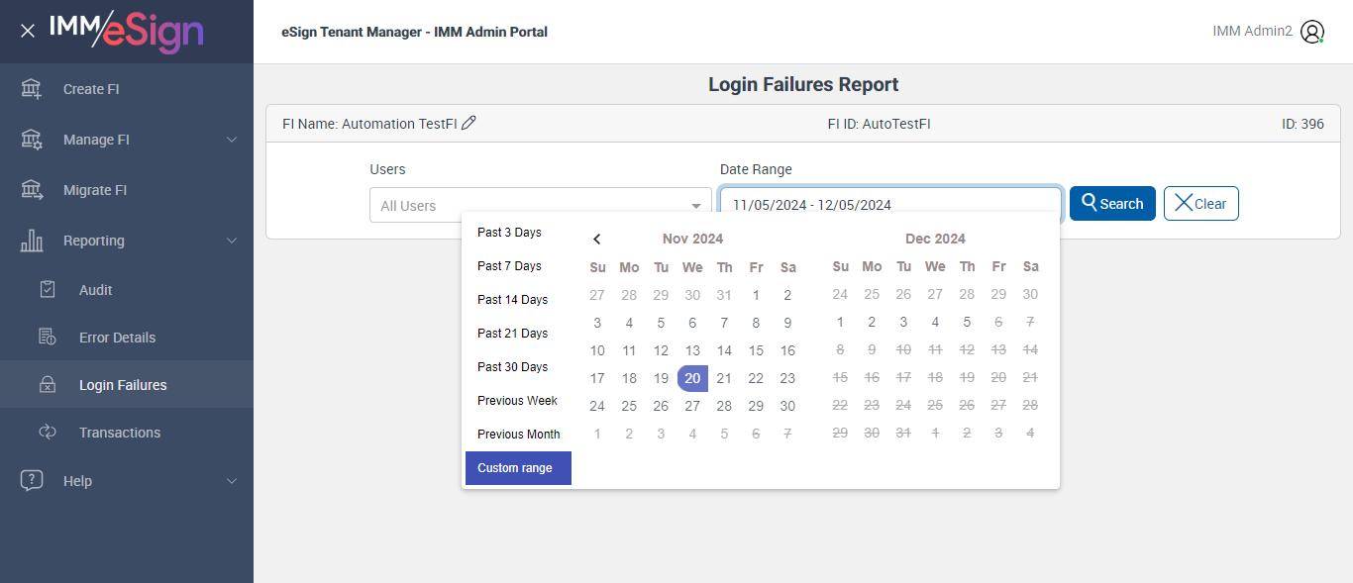1353x583 pixels.
Task: Go to previous month in calendar
Action: (x=597, y=239)
